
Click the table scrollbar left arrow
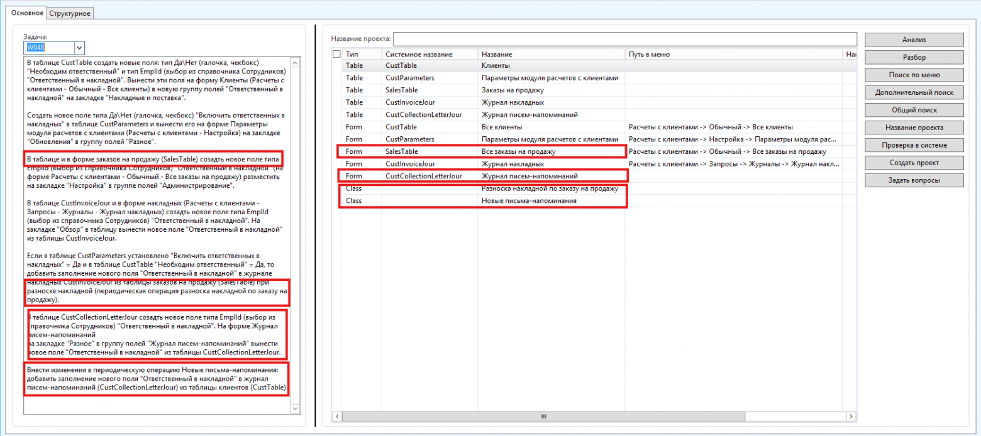pyautogui.click(x=337, y=417)
